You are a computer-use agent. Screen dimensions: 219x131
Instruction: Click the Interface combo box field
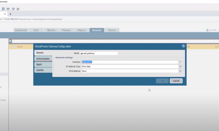pyautogui.click(x=130, y=62)
